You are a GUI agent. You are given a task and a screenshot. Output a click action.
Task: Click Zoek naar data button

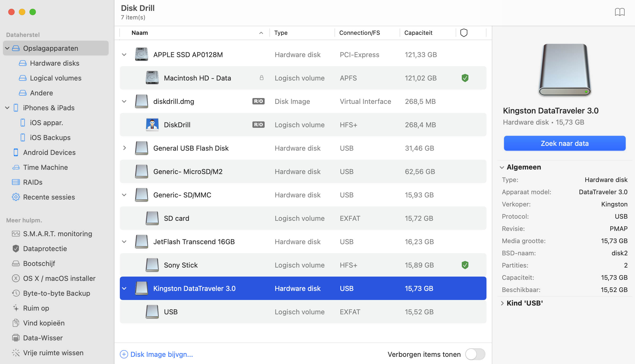pos(564,143)
